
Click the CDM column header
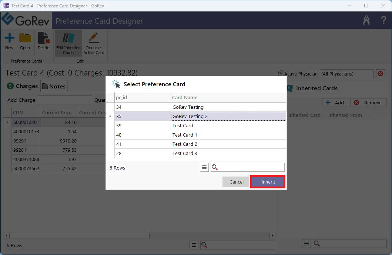tap(26, 113)
